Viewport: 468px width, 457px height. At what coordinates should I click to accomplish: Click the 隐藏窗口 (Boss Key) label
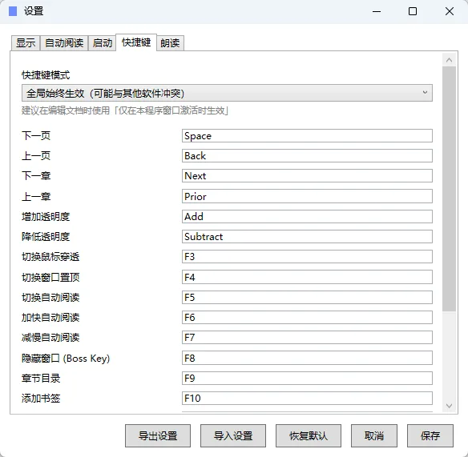66,359
